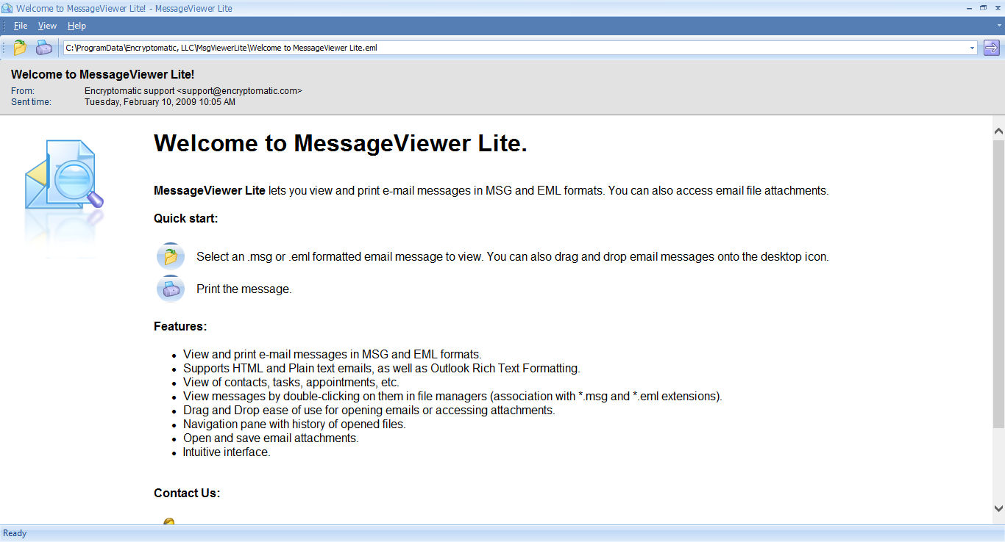The width and height of the screenshot is (1005, 542).
Task: Click the sentence starting 'Select an .msg or .eml formatted'
Action: tap(513, 257)
